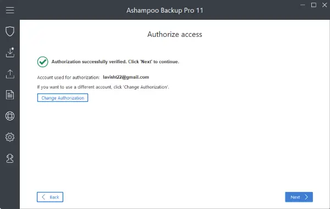330x209 pixels.
Task: Minimize the Ashampoo window
Action: pyautogui.click(x=302, y=5)
